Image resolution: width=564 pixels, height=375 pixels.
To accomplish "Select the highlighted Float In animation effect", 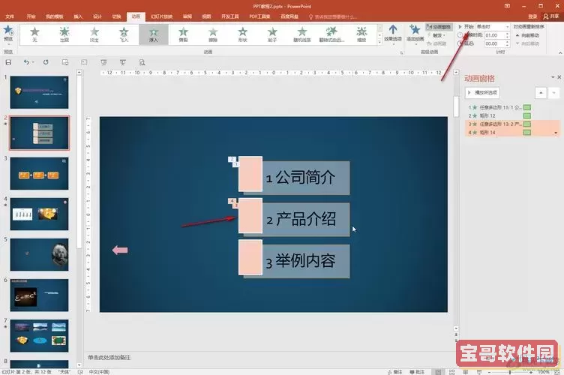I will [154, 34].
